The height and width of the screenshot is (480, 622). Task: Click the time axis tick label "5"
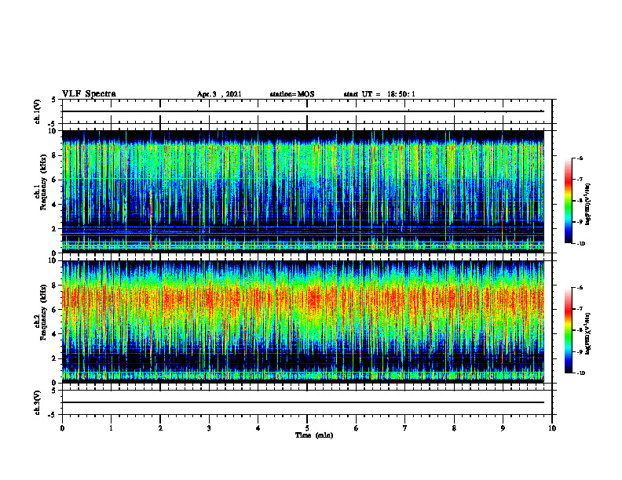[307, 428]
